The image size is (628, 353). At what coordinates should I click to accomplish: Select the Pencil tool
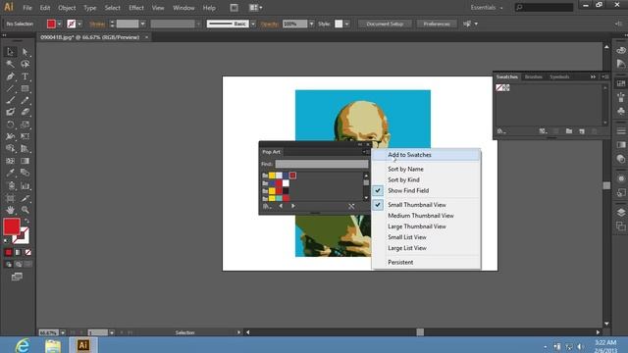click(26, 100)
